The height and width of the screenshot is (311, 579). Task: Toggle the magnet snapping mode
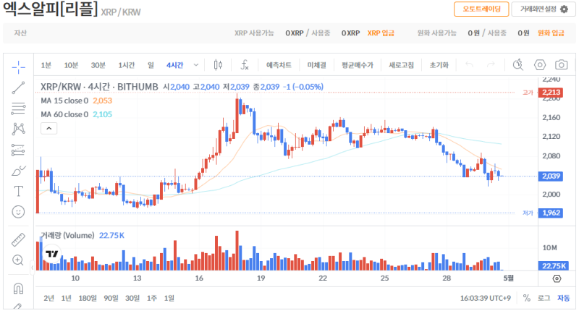pyautogui.click(x=18, y=288)
